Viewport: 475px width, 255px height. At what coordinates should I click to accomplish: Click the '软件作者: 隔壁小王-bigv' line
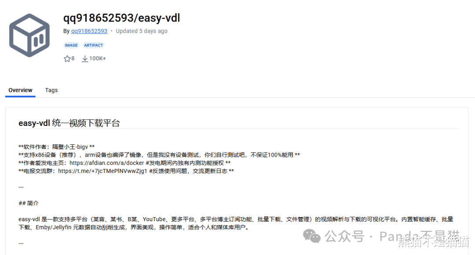tap(56, 147)
